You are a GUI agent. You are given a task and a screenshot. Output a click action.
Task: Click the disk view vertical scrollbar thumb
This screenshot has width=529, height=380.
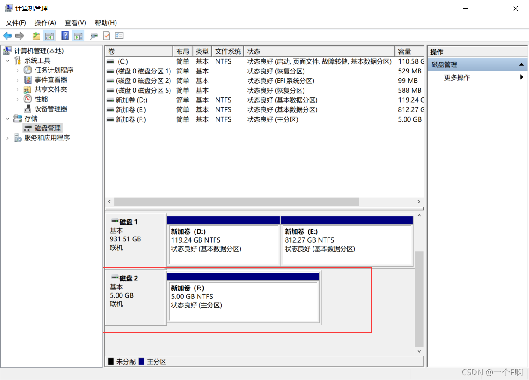pos(420,299)
